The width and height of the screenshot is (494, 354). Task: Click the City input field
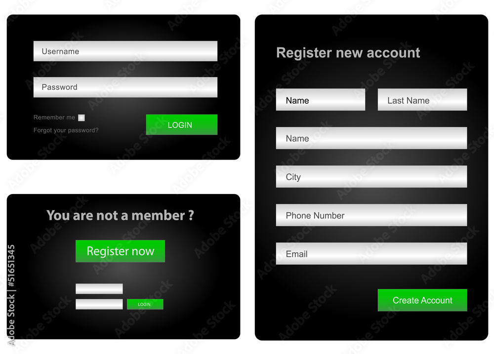point(371,177)
